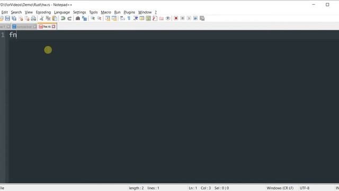
Task: Open the Replace toolbar icon
Action: (x=84, y=19)
